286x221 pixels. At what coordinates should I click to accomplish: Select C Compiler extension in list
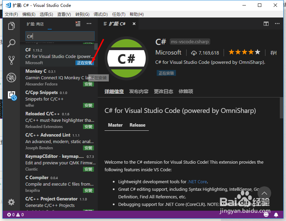tap(59, 184)
